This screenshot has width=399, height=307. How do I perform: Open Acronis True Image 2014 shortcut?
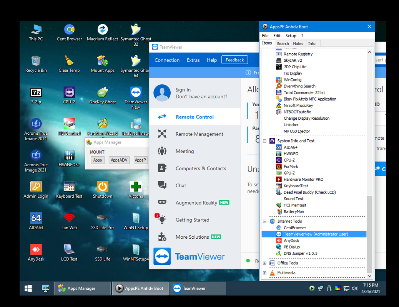pos(36,130)
